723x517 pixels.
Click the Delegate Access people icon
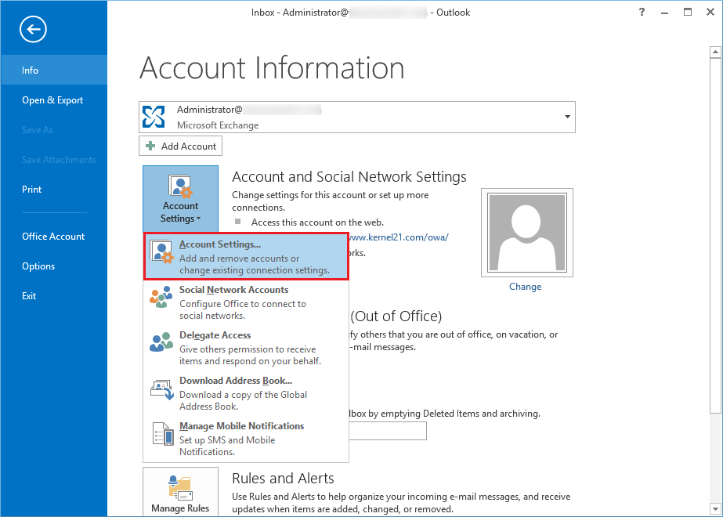[x=161, y=342]
